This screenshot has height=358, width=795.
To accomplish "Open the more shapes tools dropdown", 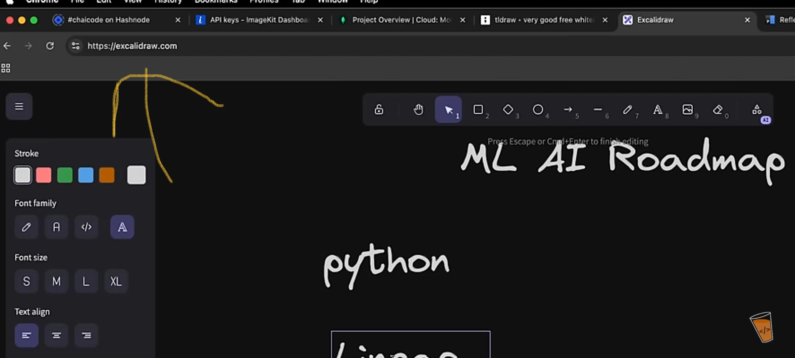I will click(x=757, y=110).
